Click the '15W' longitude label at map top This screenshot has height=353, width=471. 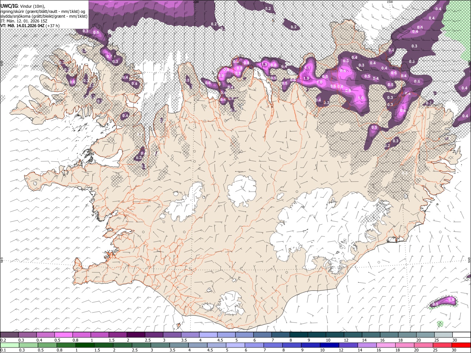(x=390, y=2)
